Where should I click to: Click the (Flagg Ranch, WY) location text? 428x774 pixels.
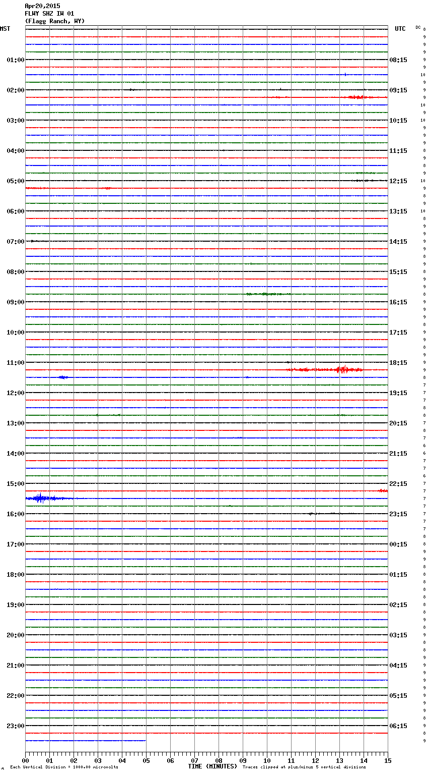click(x=55, y=21)
